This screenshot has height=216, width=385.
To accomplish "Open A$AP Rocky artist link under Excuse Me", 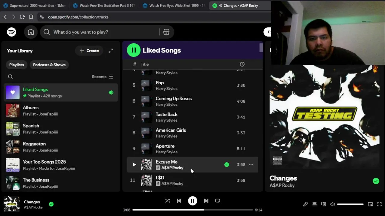I will point(172,168).
